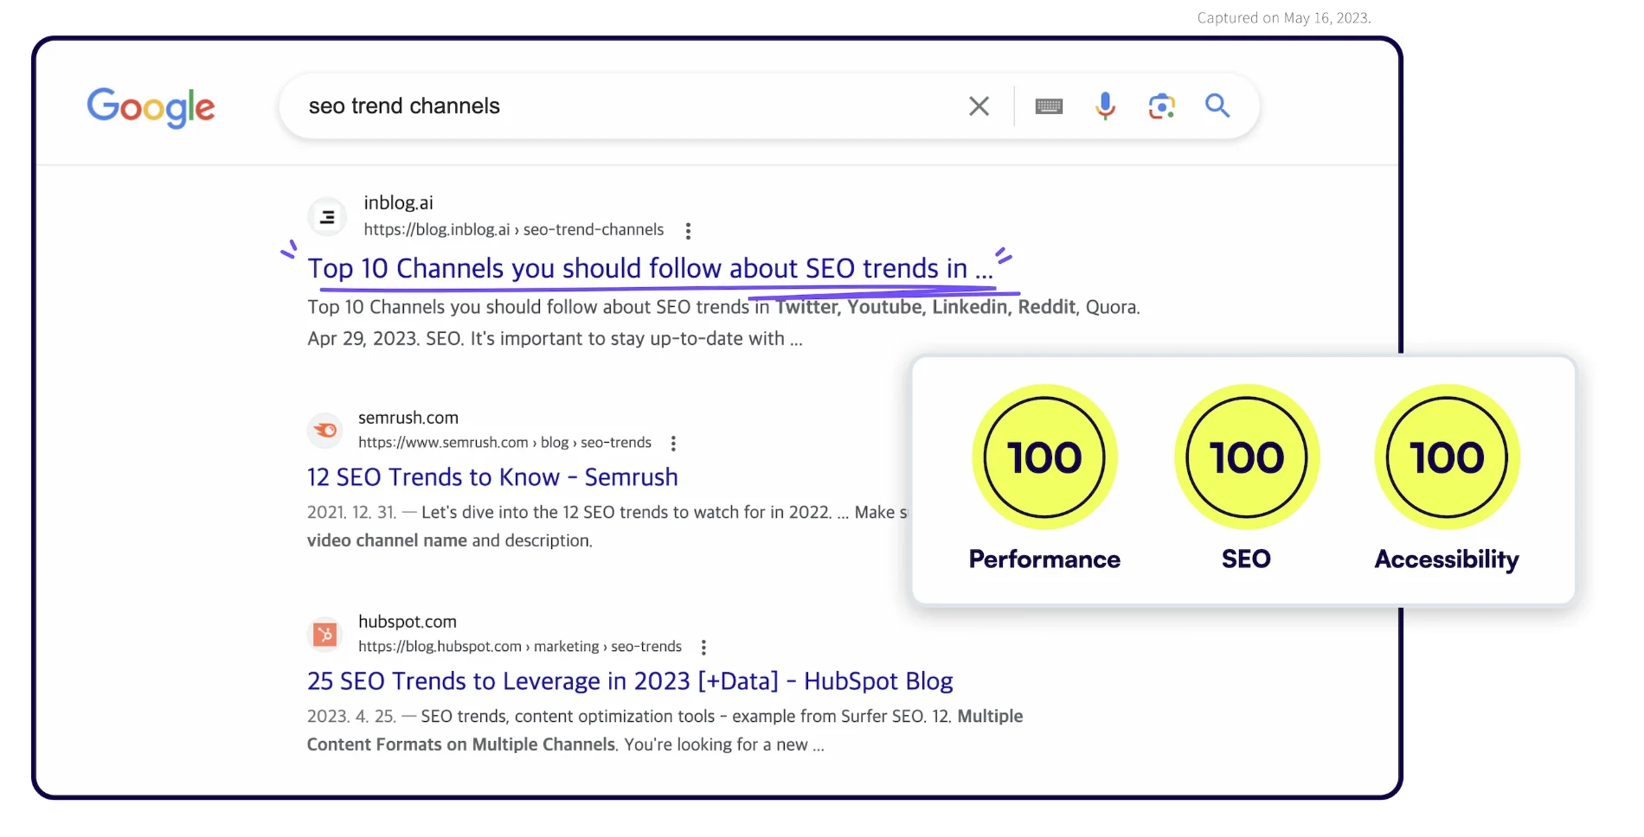Screen dimensions: 1644x837
Task: Open the 12 SEO Trends to Know article
Action: pos(491,476)
